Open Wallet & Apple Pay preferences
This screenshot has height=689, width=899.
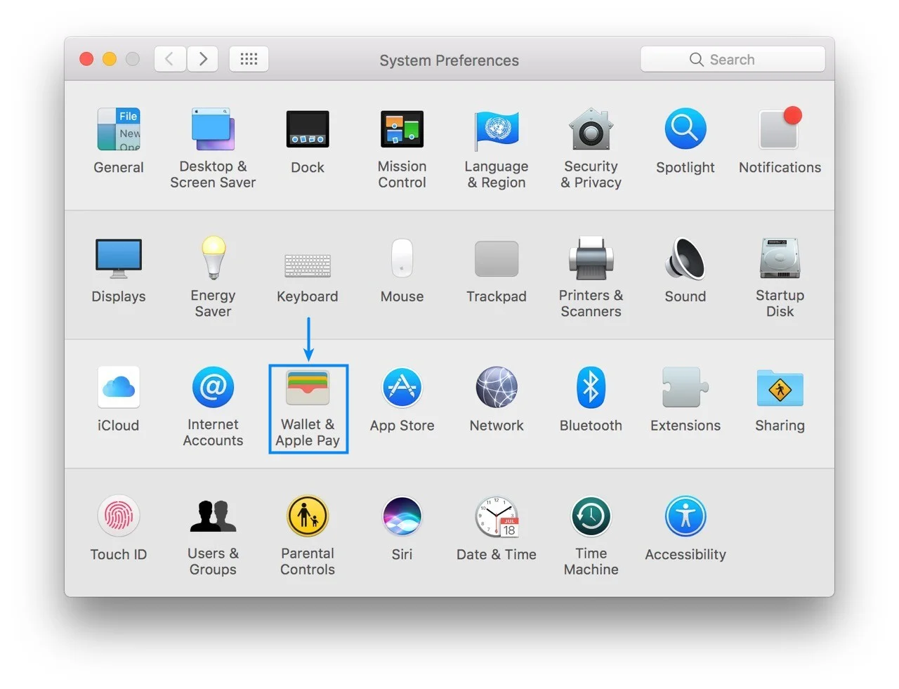point(308,389)
